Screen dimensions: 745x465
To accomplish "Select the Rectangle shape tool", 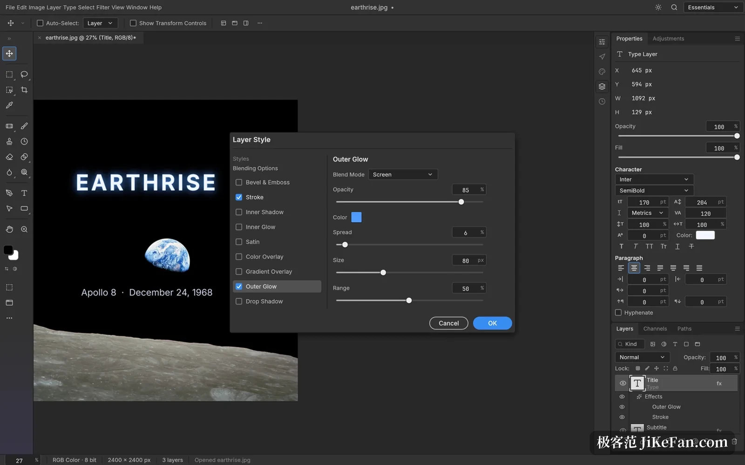I will point(24,208).
